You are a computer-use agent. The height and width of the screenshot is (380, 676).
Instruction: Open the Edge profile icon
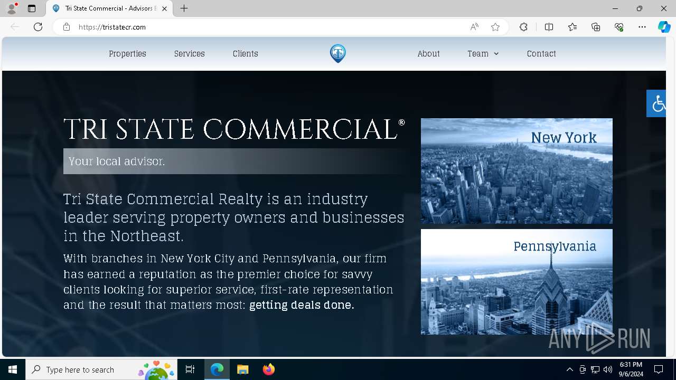tap(12, 8)
